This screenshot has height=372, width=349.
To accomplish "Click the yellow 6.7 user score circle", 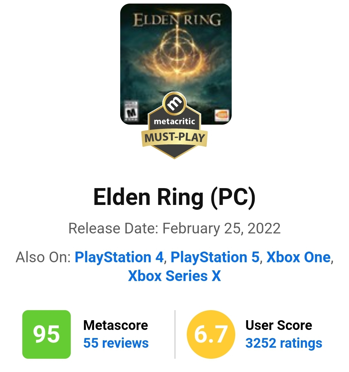I will (211, 334).
